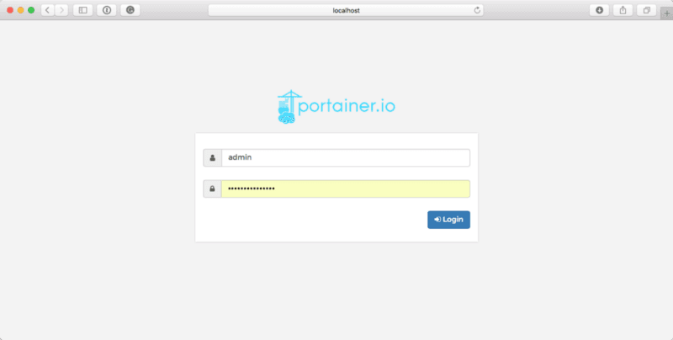Screen dimensions: 673x340
Task: Focus the localhost address bar
Action: pyautogui.click(x=345, y=10)
